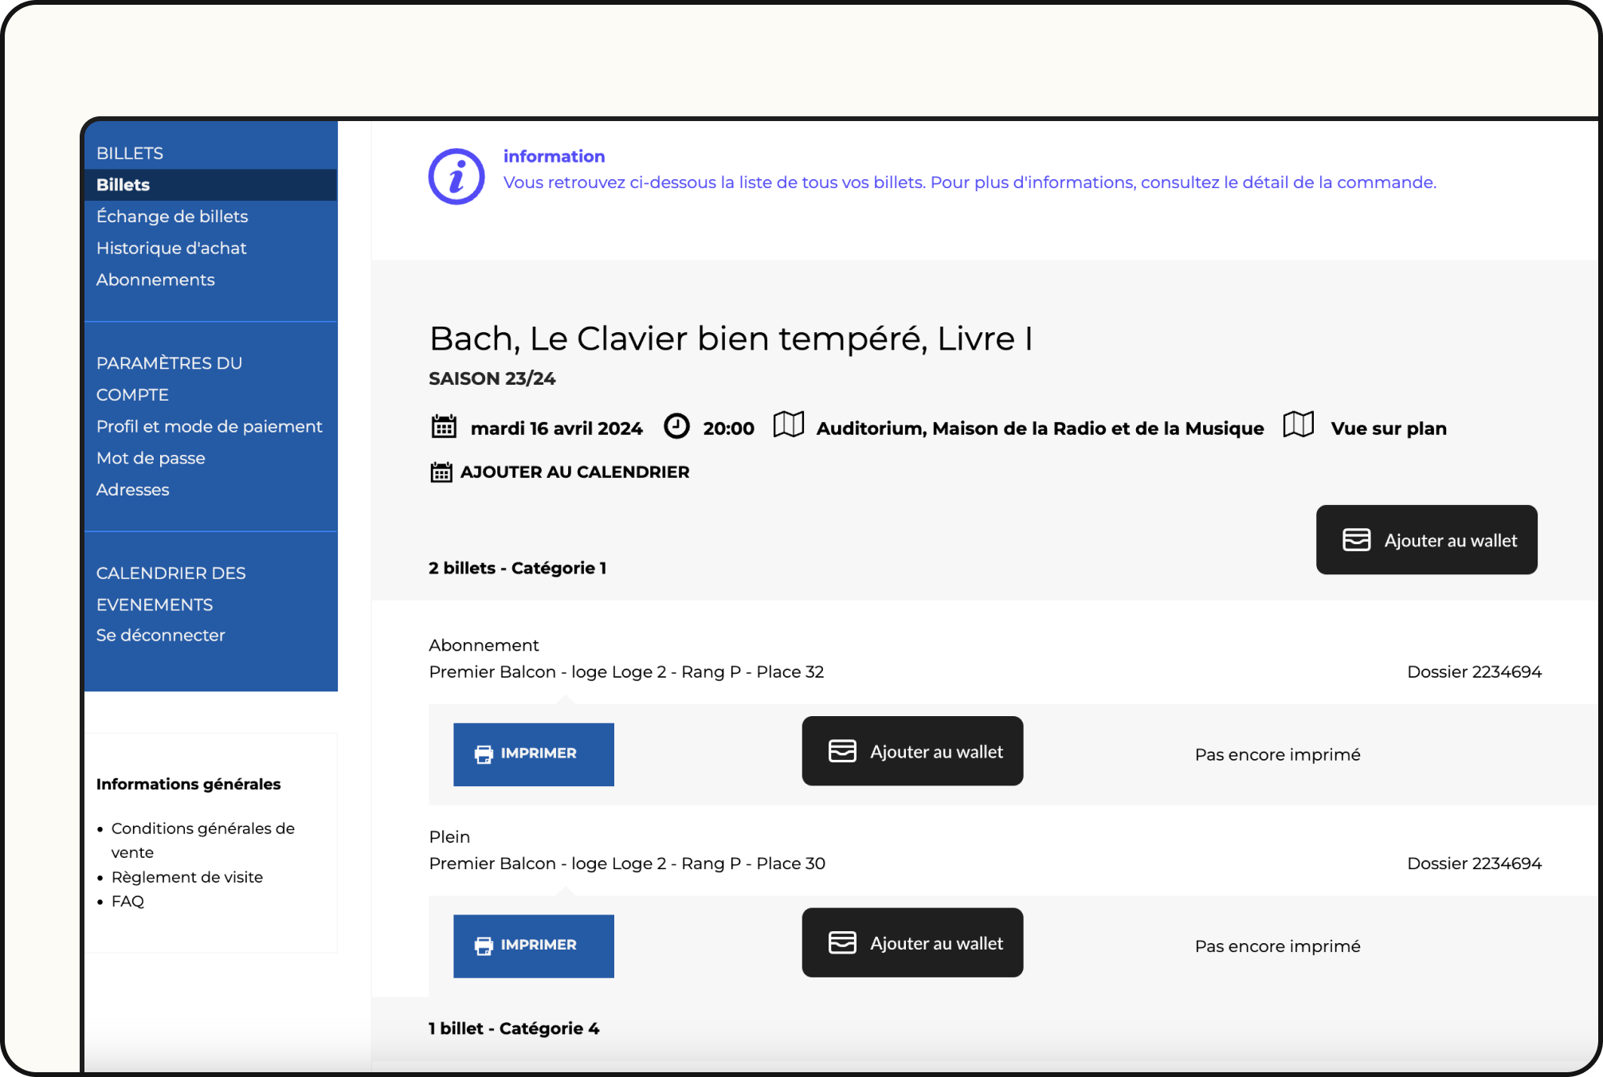Screen dimensions: 1603x1077
Task: Go to Échange de billets
Action: point(172,217)
